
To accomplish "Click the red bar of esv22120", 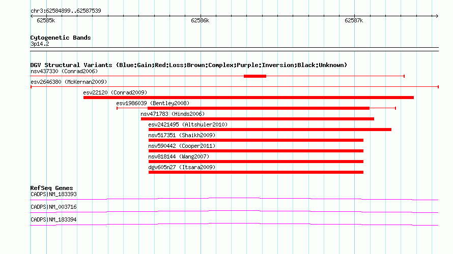I will tap(248, 98).
